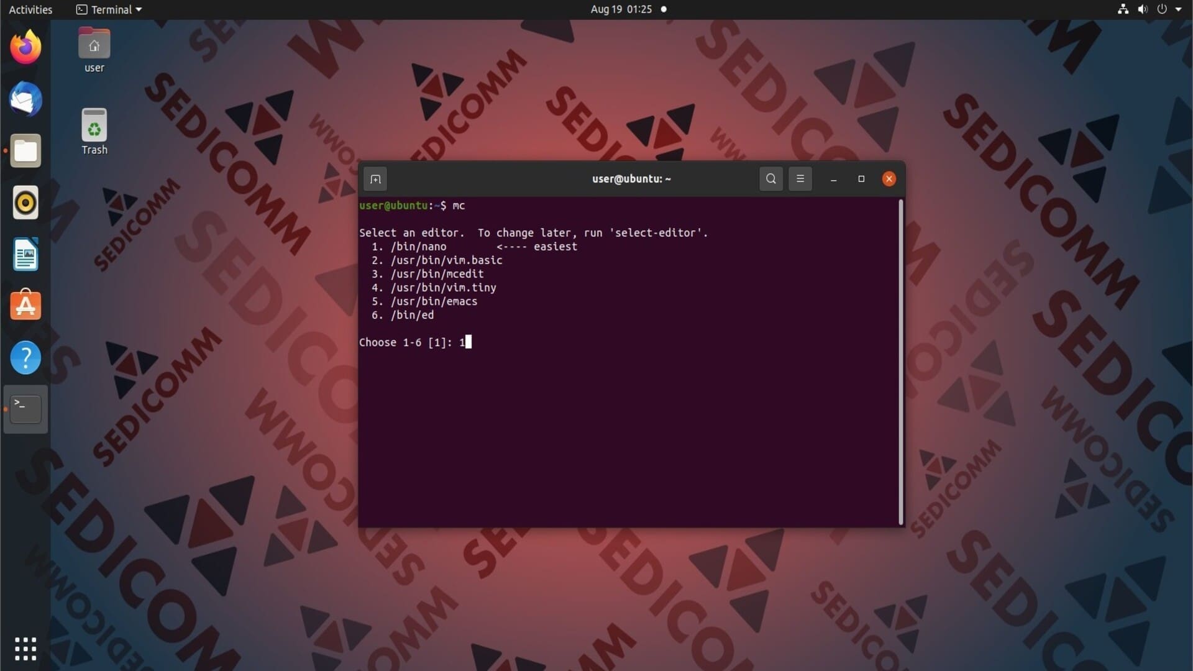Open Ubuntu Software store from the dock
The height and width of the screenshot is (671, 1193).
point(25,305)
